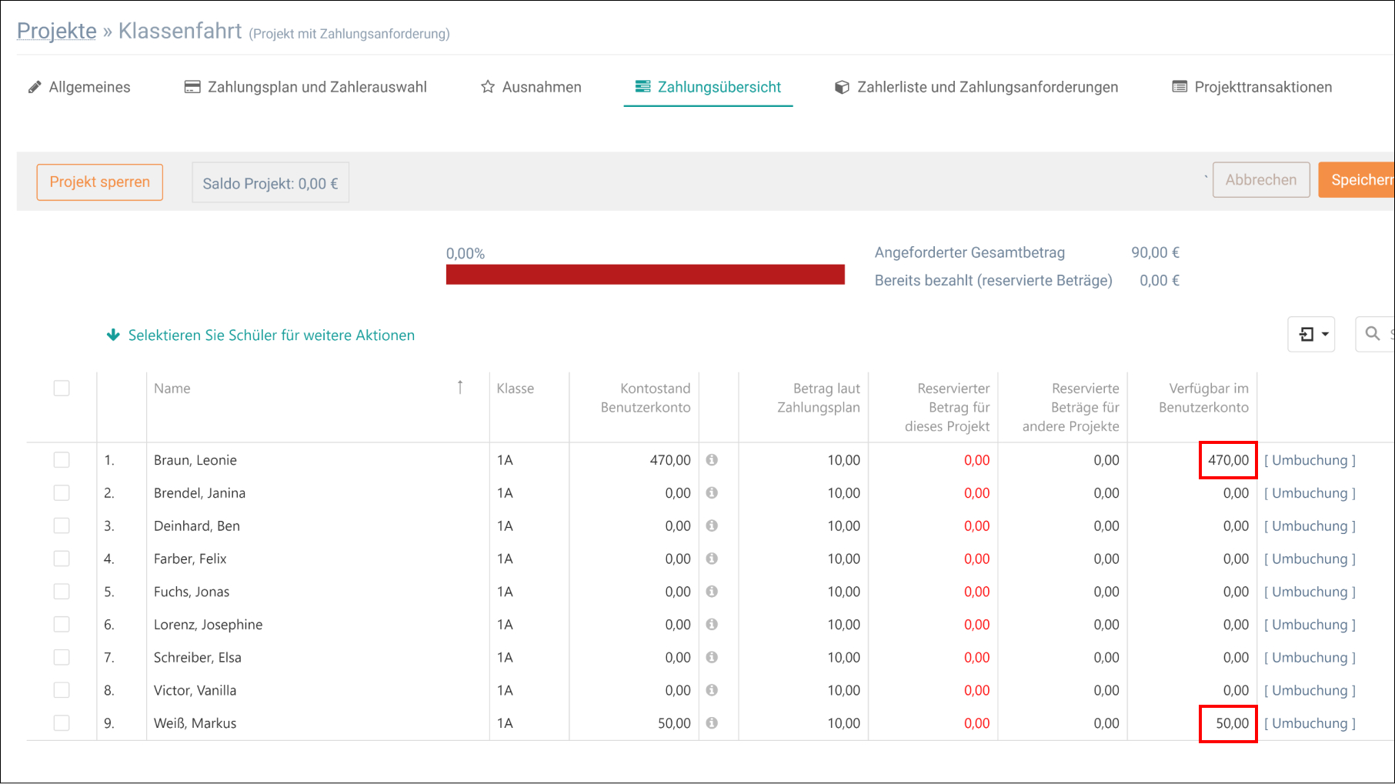Check the box for Victor, Vanilla

[x=62, y=690]
